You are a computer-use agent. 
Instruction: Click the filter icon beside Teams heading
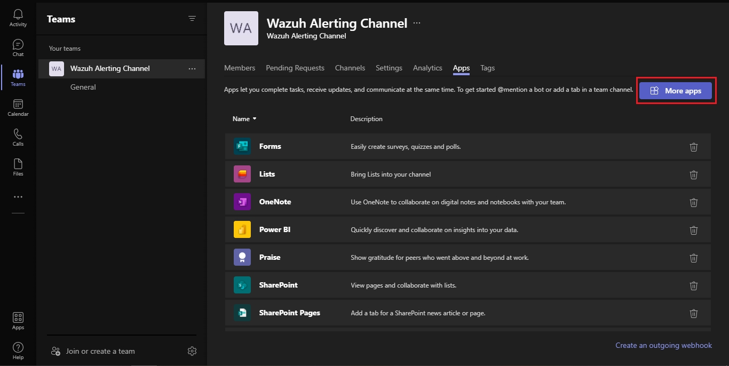pos(192,19)
